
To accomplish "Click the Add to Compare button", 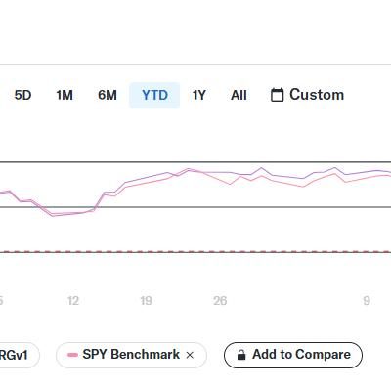I will (x=293, y=355).
